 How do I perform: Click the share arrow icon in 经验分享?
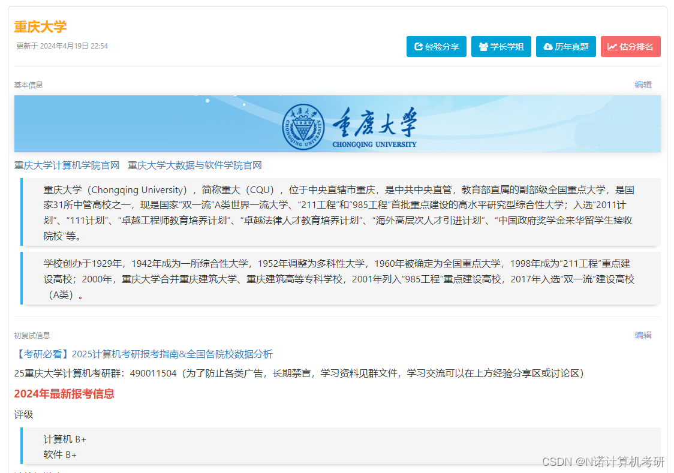(x=418, y=46)
